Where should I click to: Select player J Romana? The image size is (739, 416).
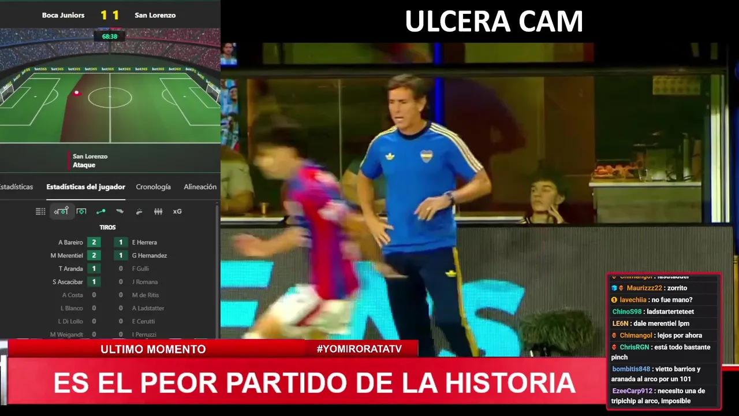click(144, 282)
